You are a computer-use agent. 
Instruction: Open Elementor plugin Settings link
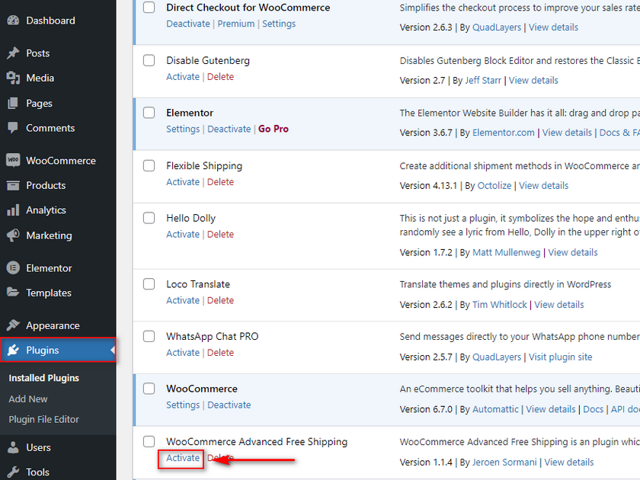click(183, 129)
